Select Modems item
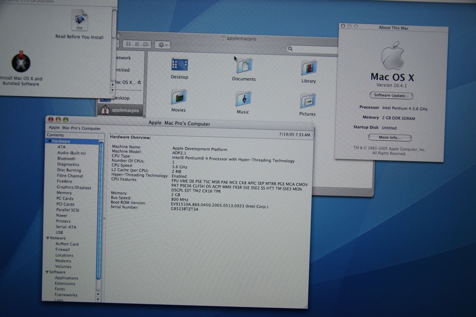 click(63, 261)
